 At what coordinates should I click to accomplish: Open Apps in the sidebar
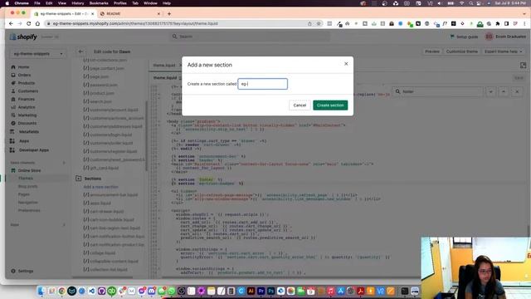pyautogui.click(x=24, y=140)
